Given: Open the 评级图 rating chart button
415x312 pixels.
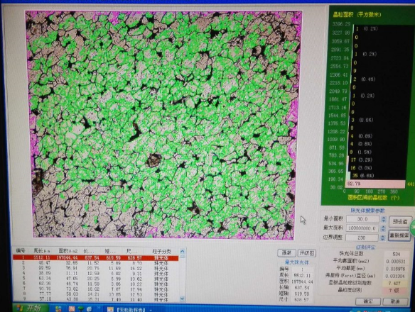Looking at the screenshot, I should (x=307, y=253).
